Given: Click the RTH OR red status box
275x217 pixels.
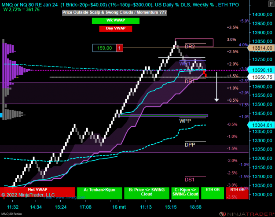Looking at the screenshot, I should click(237, 193).
